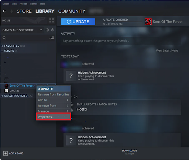189x160 pixels.
Task: Open the Hotfix patch notes
Action: 82,109
